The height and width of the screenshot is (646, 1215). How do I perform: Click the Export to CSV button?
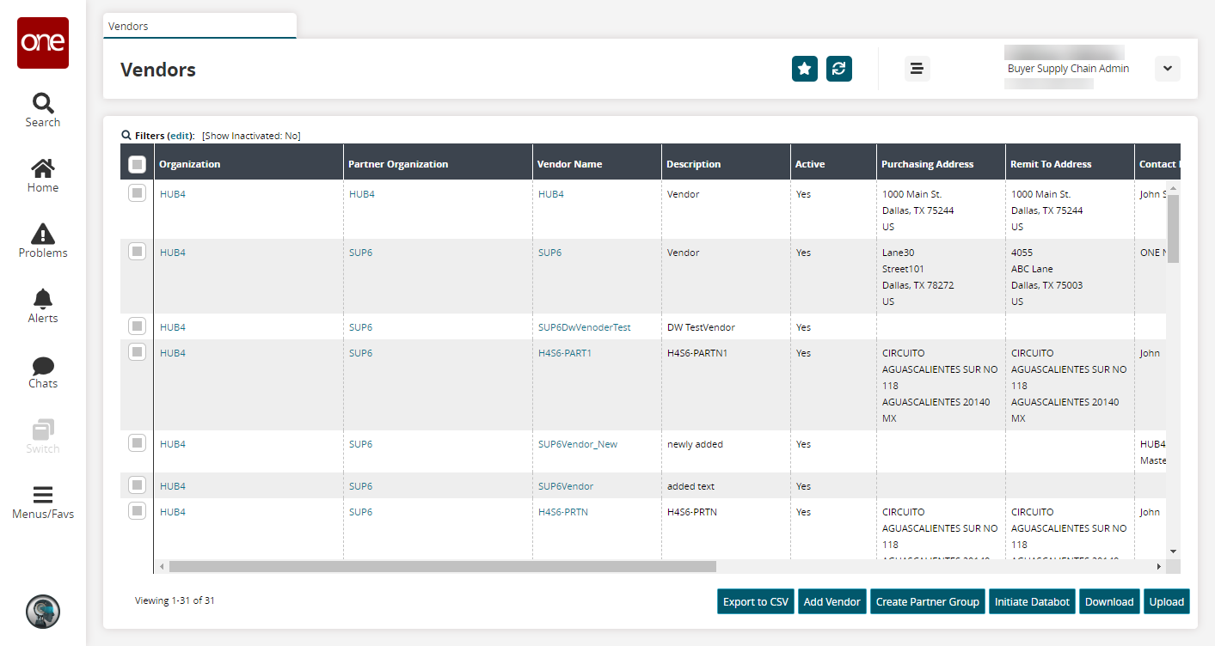click(755, 602)
